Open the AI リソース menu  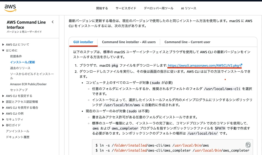189,8
